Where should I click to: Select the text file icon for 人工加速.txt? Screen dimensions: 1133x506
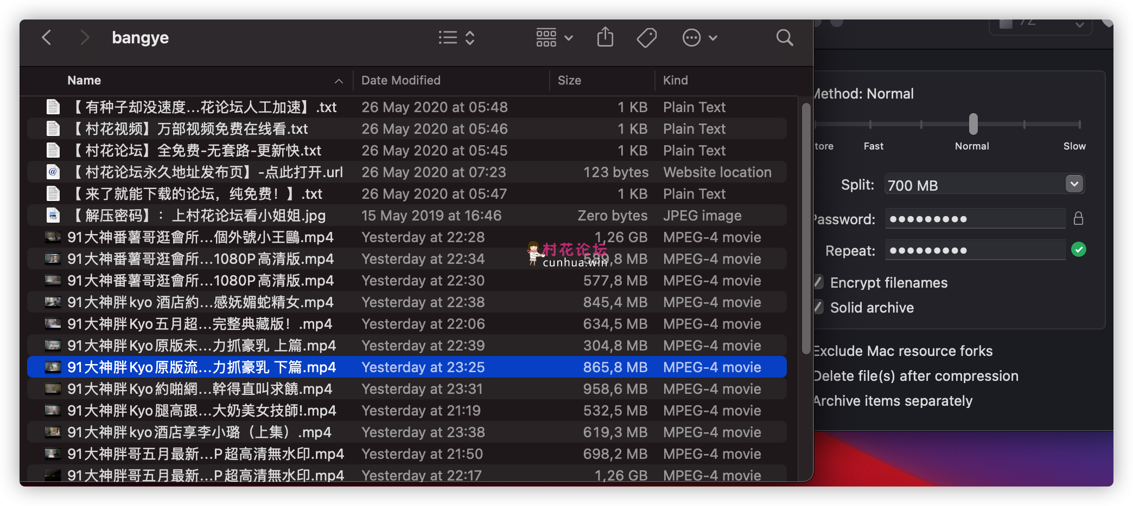[53, 107]
